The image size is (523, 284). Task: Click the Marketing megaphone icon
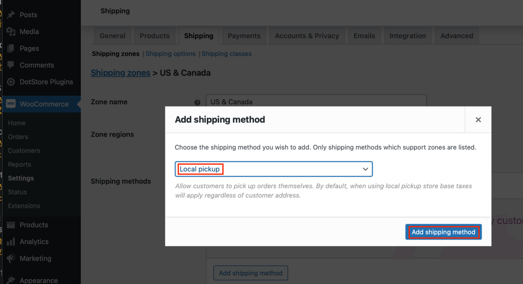click(11, 258)
